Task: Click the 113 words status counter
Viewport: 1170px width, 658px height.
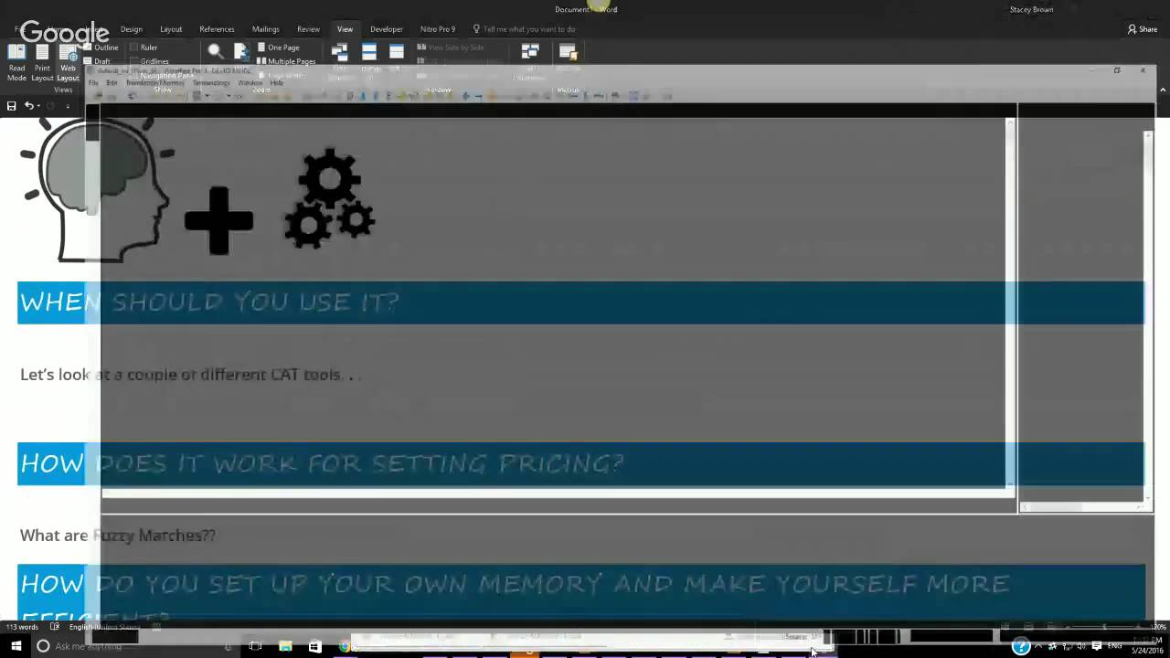Action: [x=23, y=627]
